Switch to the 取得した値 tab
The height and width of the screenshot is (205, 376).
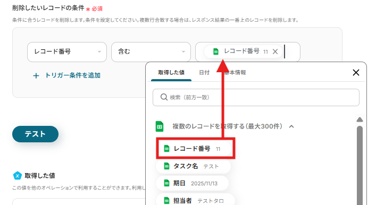coord(171,73)
